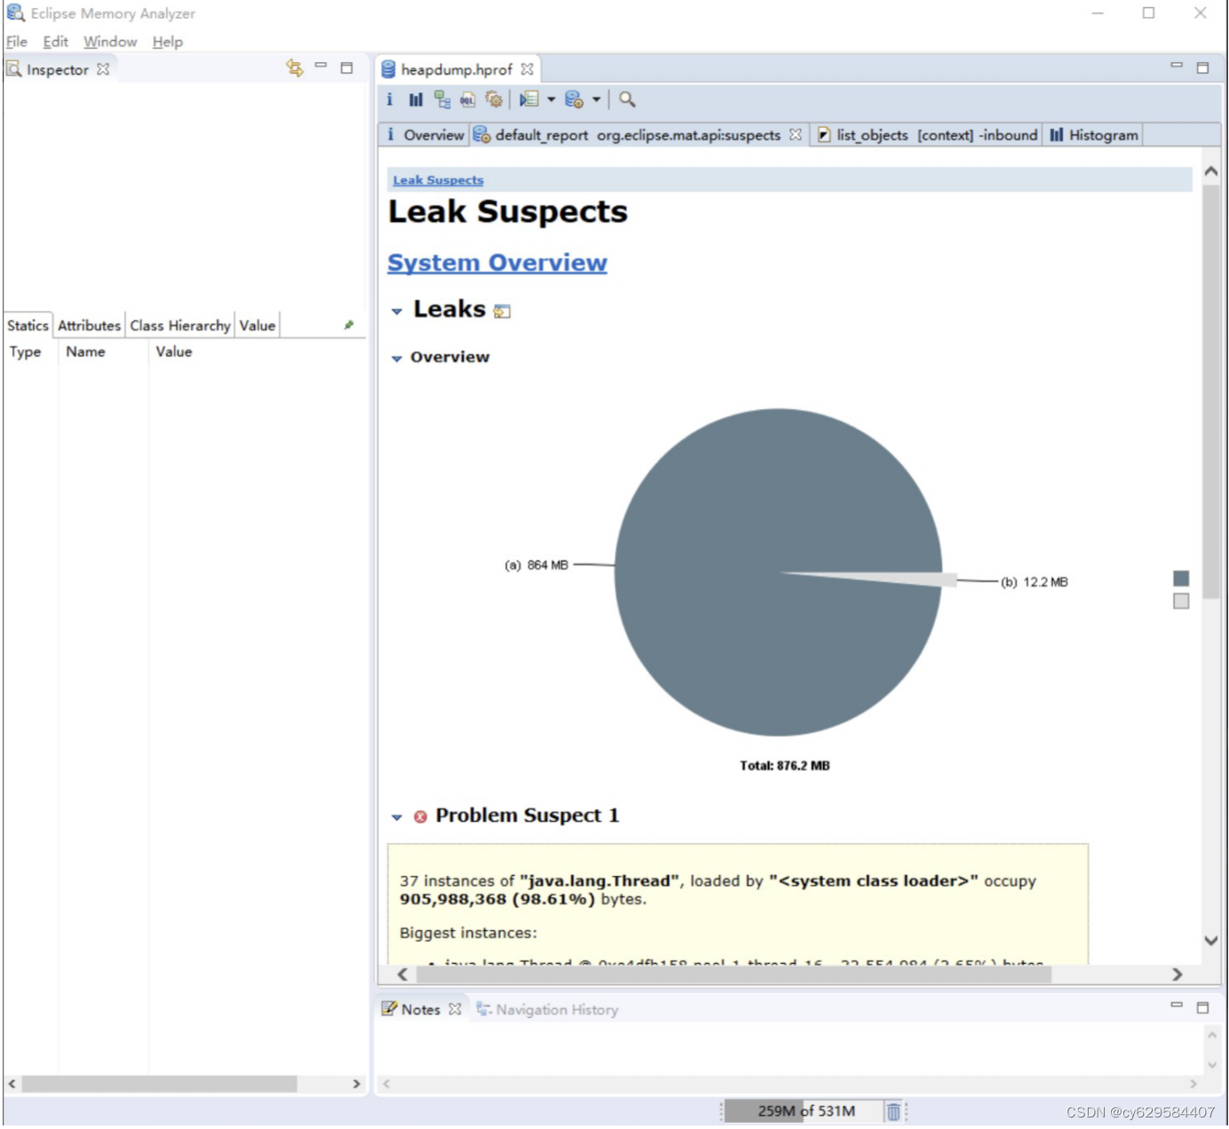This screenshot has height=1129, width=1229.
Task: Switch to the Class Hierarchy tab
Action: click(180, 326)
